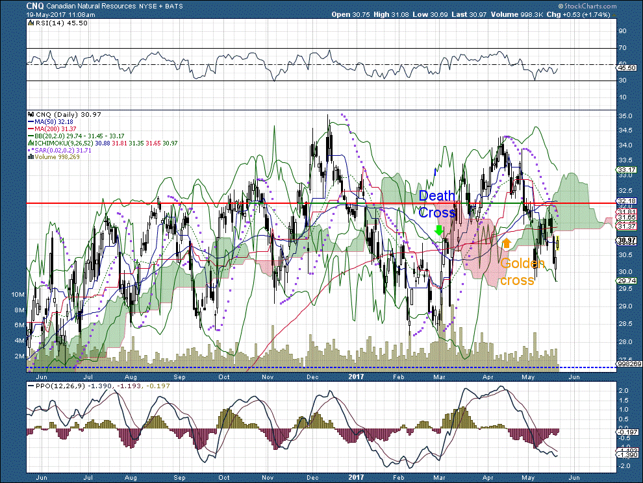Click the Last 30.97 value in header
The image size is (643, 483).
[469, 14]
